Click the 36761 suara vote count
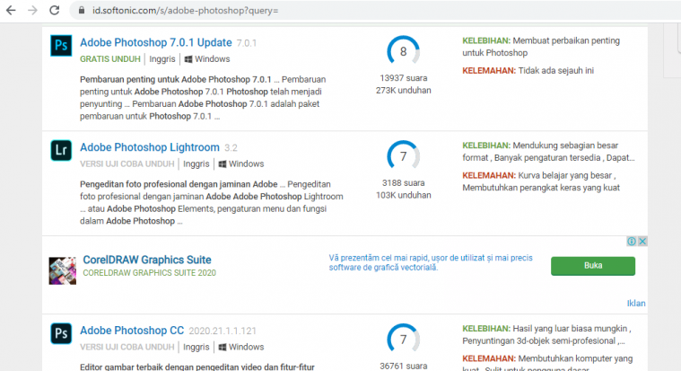The width and height of the screenshot is (681, 371). click(x=404, y=367)
